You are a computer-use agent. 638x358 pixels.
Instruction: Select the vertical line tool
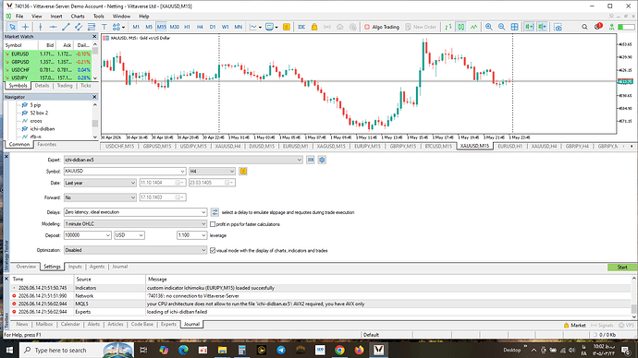40,27
